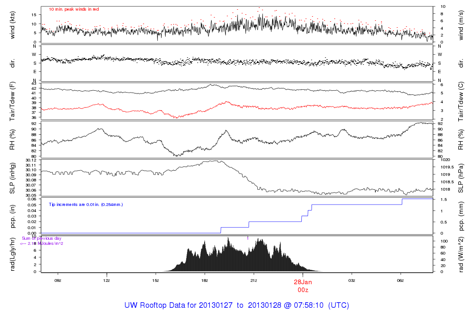Click the '10 min. peak winds in red' note

click(74, 9)
